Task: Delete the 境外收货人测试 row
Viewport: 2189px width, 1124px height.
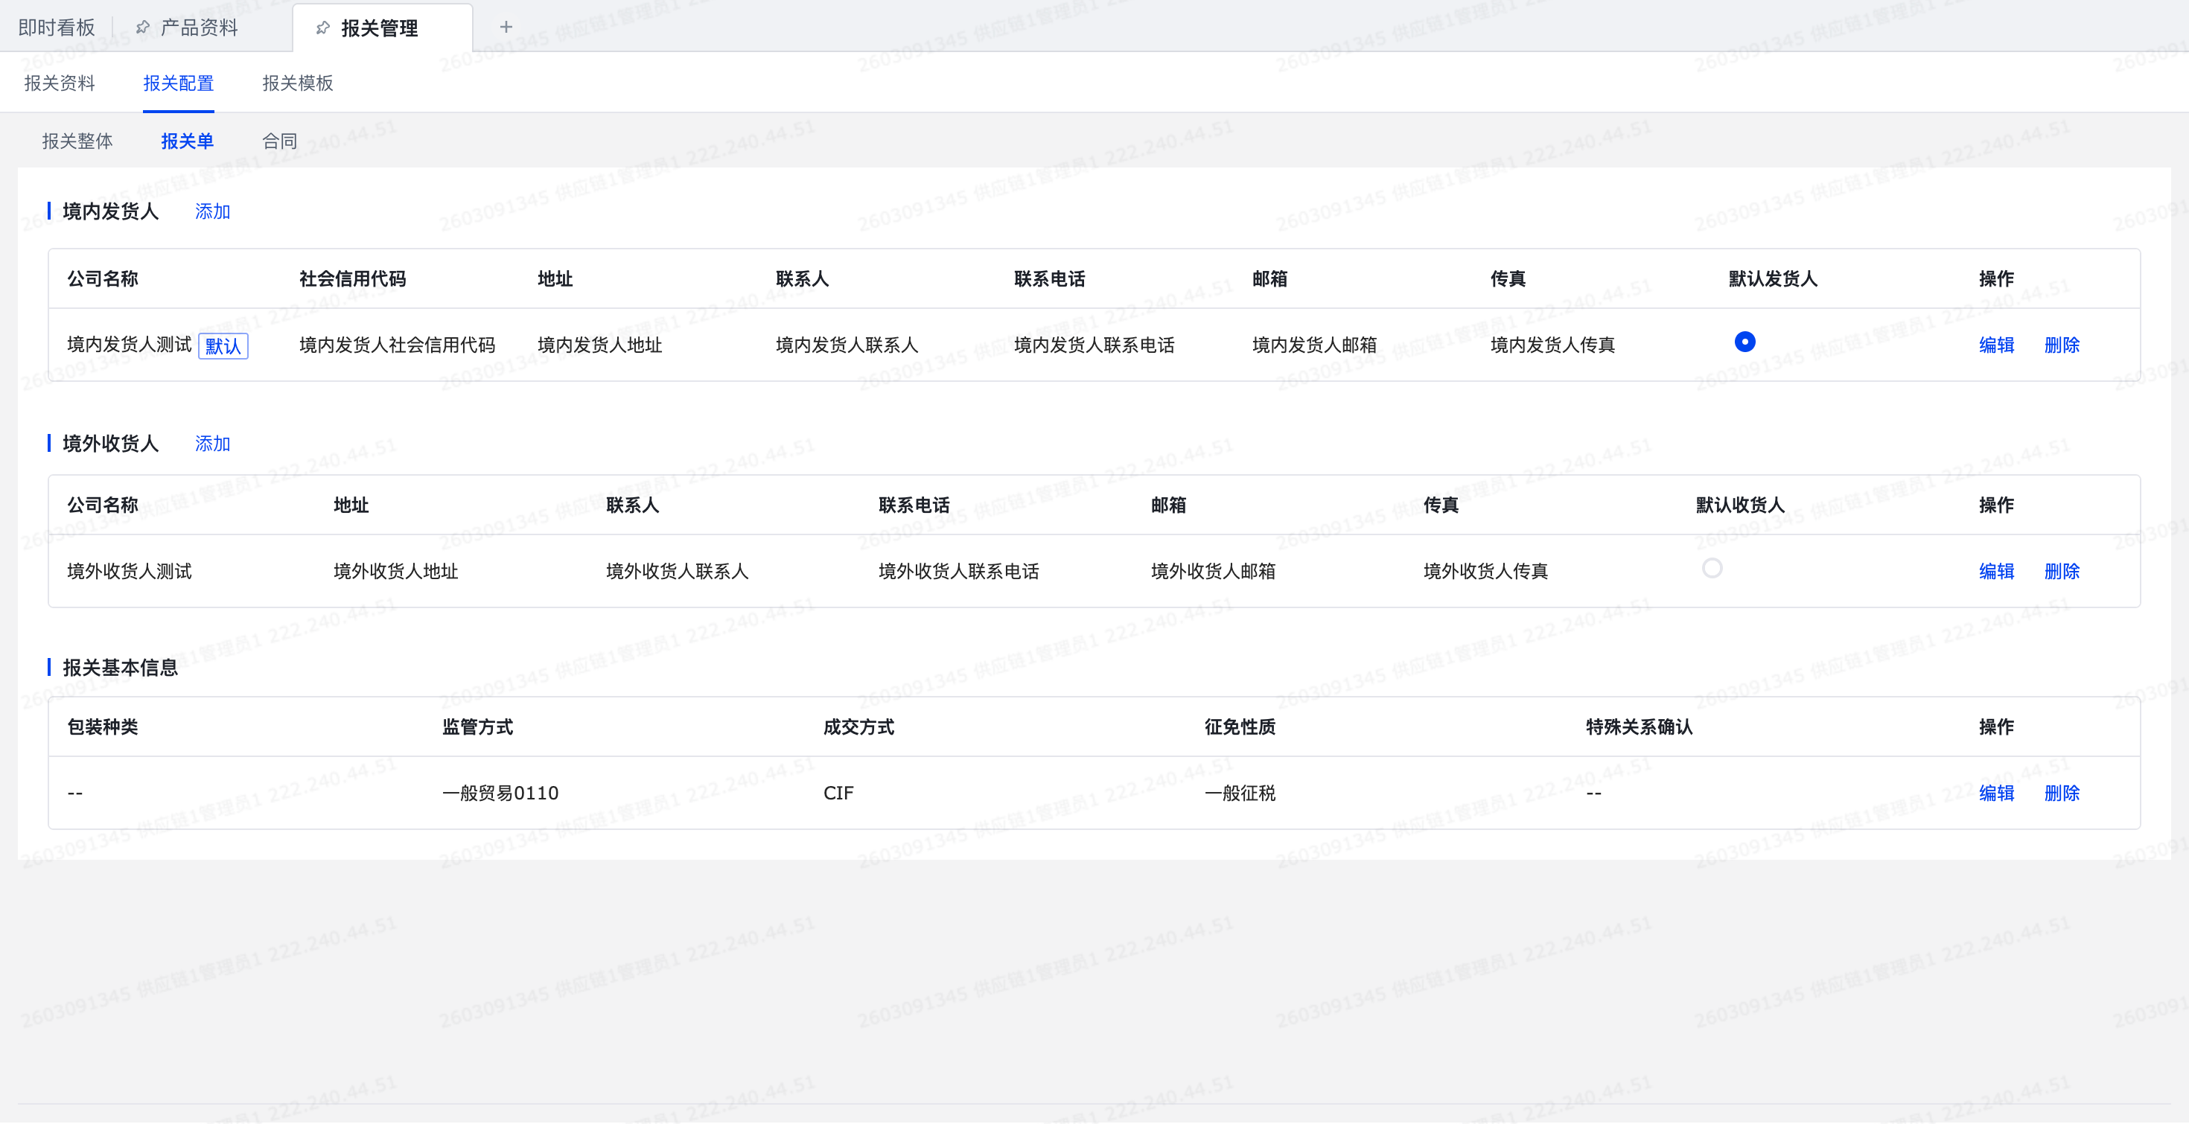Action: click(x=2061, y=571)
